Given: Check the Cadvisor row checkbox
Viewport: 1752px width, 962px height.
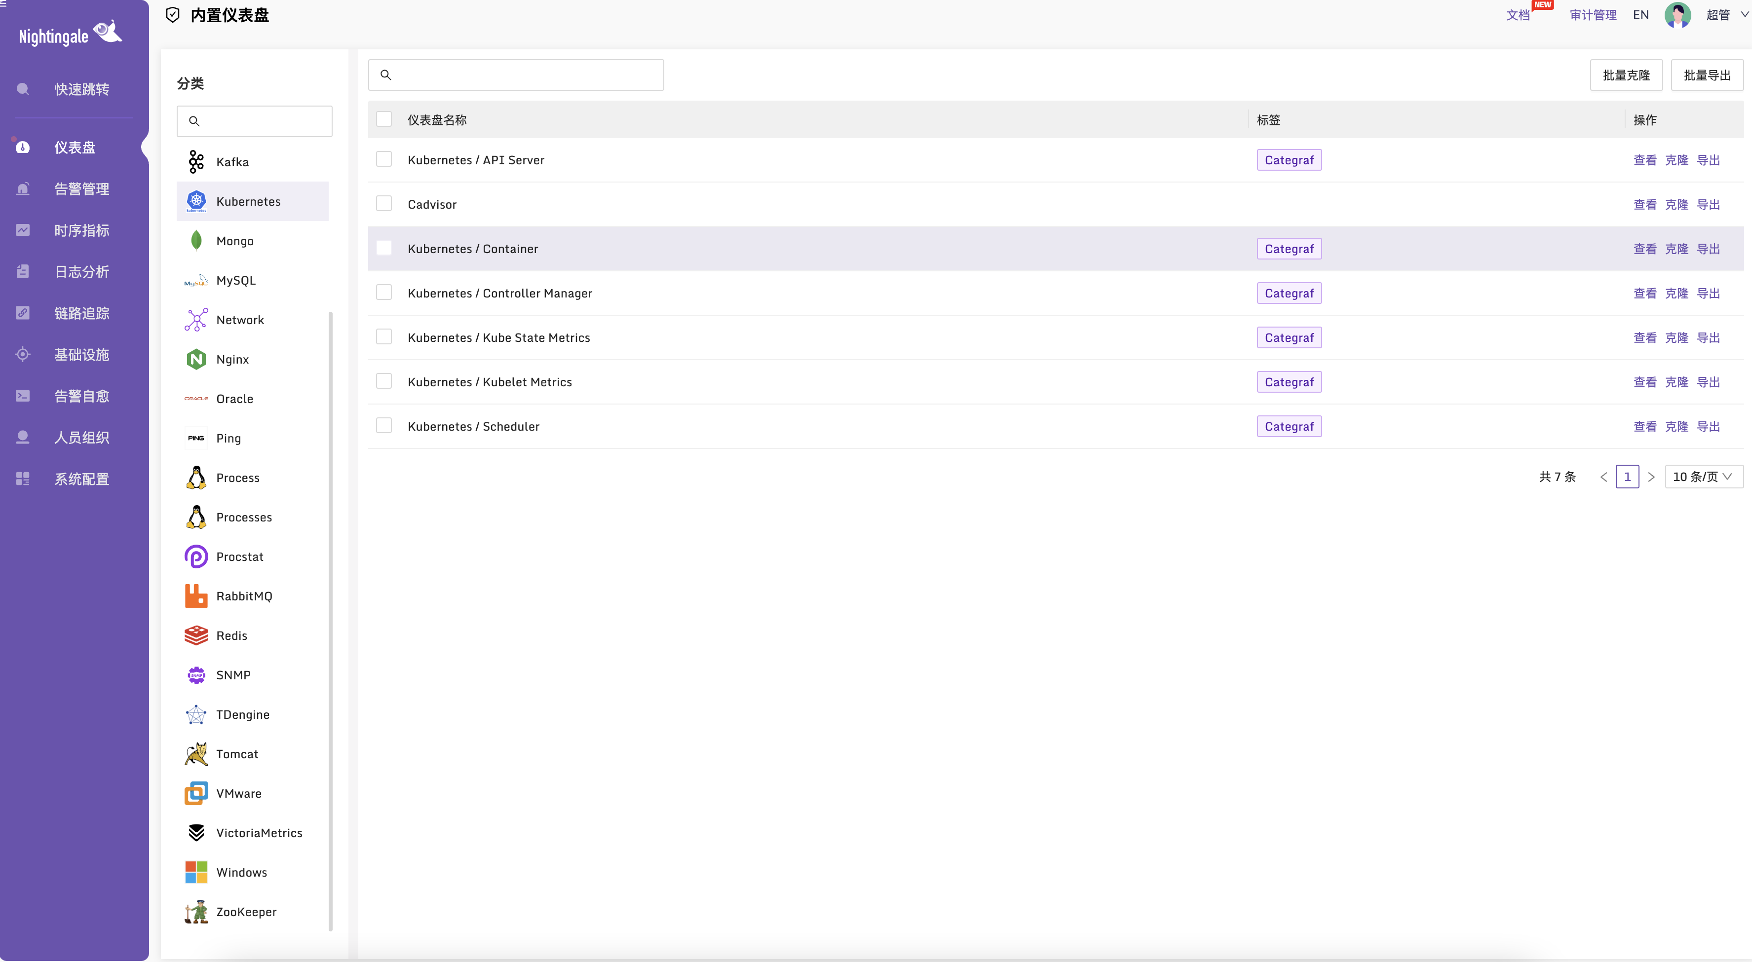Looking at the screenshot, I should coord(383,203).
